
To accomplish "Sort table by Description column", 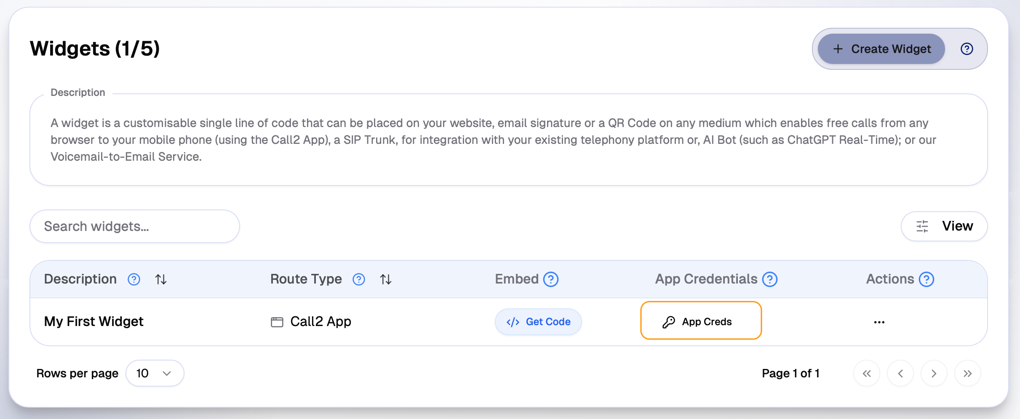I will (161, 279).
